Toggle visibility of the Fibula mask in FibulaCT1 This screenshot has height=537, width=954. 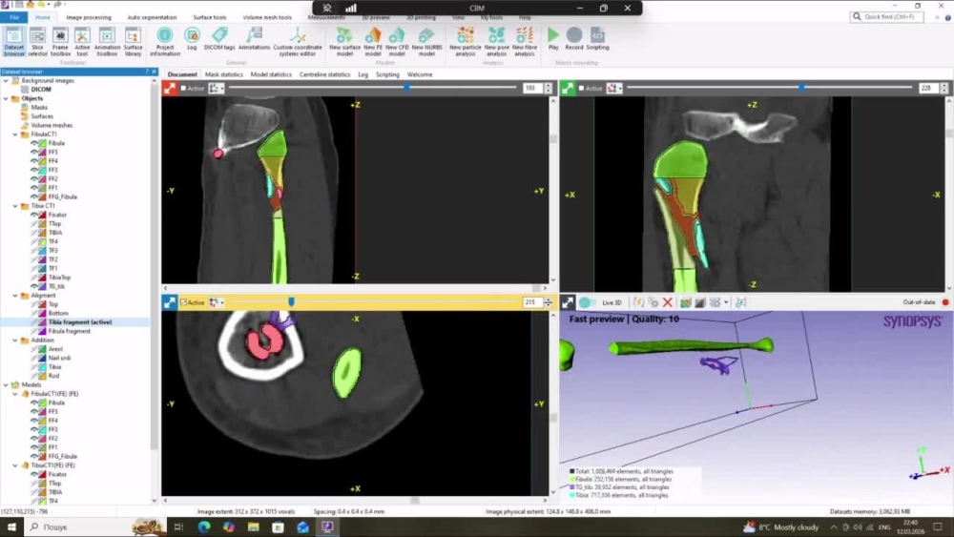pyautogui.click(x=34, y=143)
